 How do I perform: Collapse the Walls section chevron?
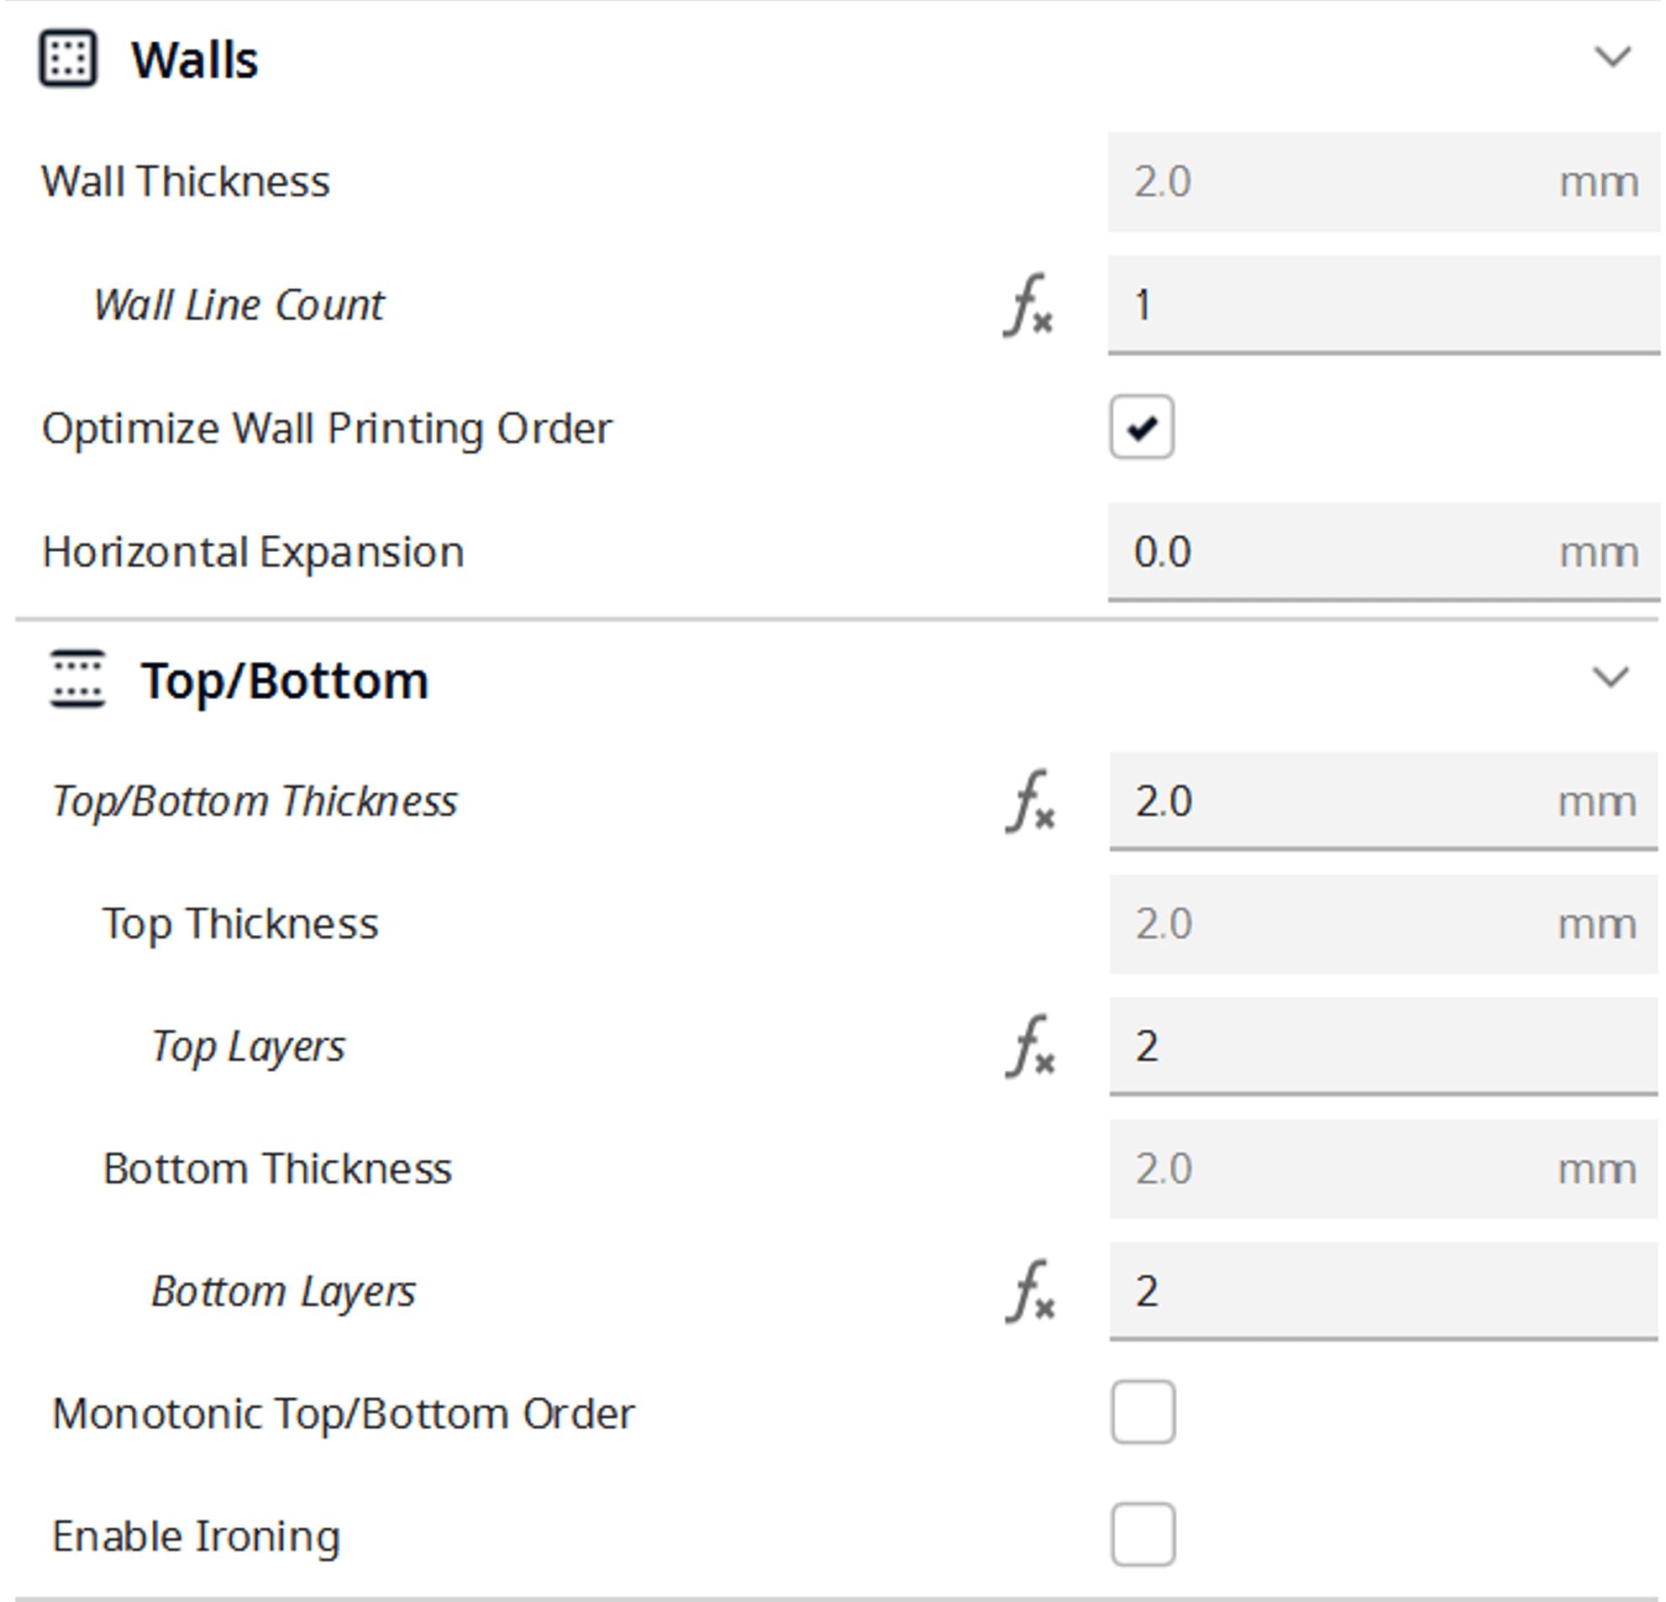click(1611, 58)
